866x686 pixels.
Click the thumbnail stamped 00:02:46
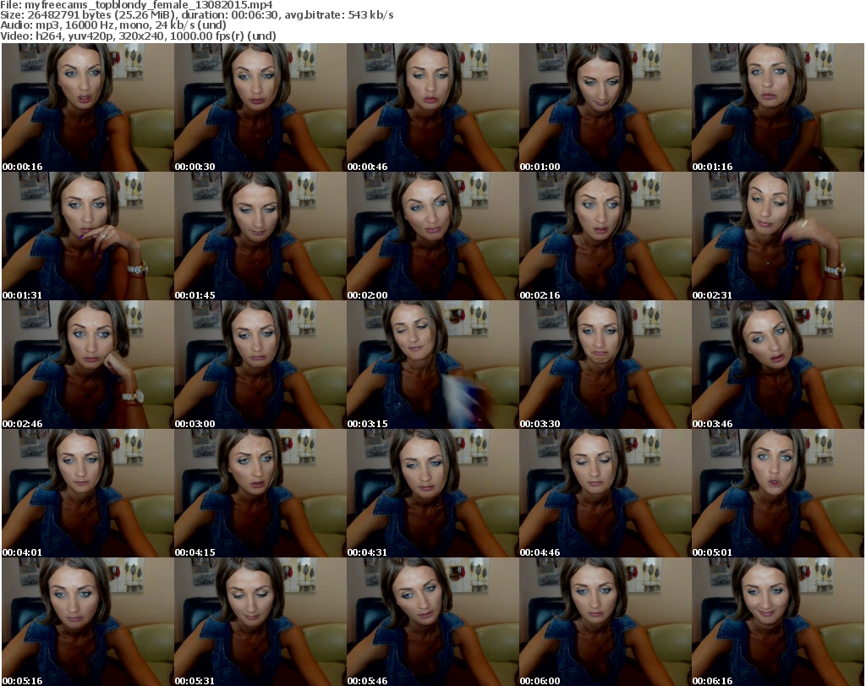(x=88, y=365)
